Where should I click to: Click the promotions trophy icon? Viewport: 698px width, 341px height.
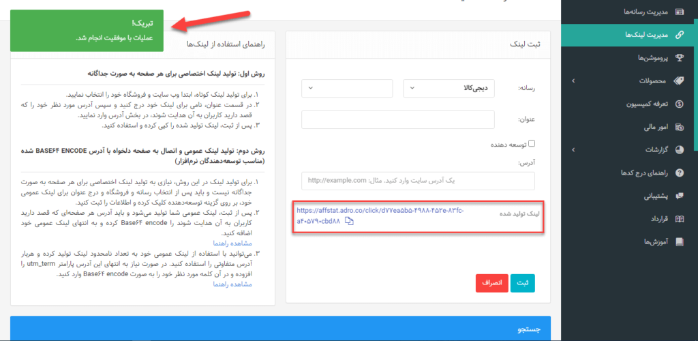680,57
